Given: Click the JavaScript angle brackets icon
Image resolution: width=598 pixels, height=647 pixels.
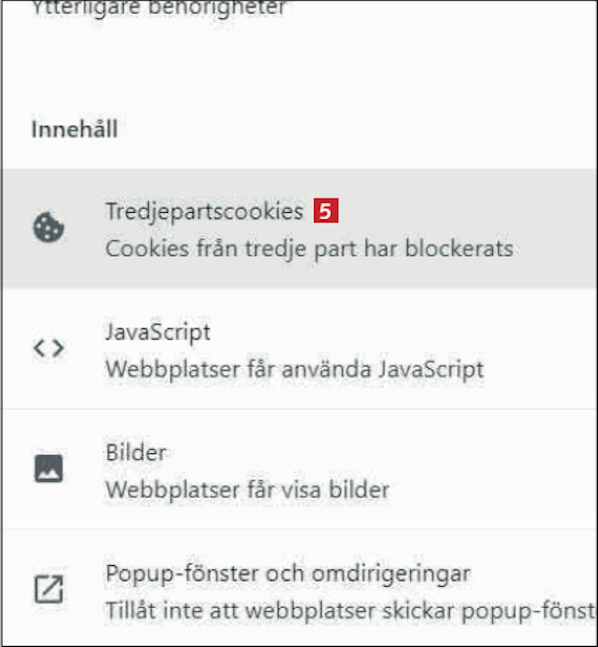Looking at the screenshot, I should point(48,348).
